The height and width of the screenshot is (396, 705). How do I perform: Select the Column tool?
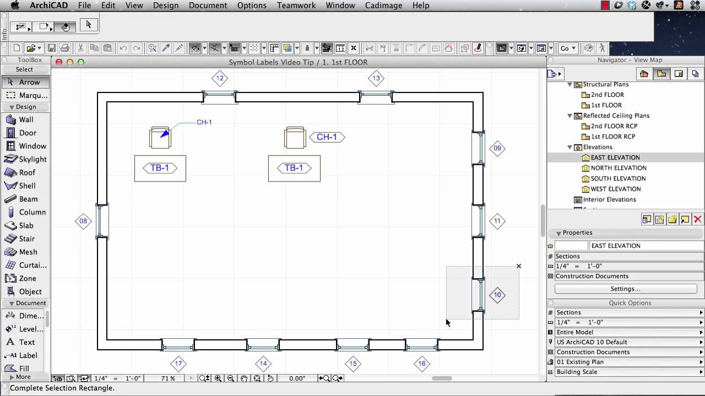[x=25, y=212]
